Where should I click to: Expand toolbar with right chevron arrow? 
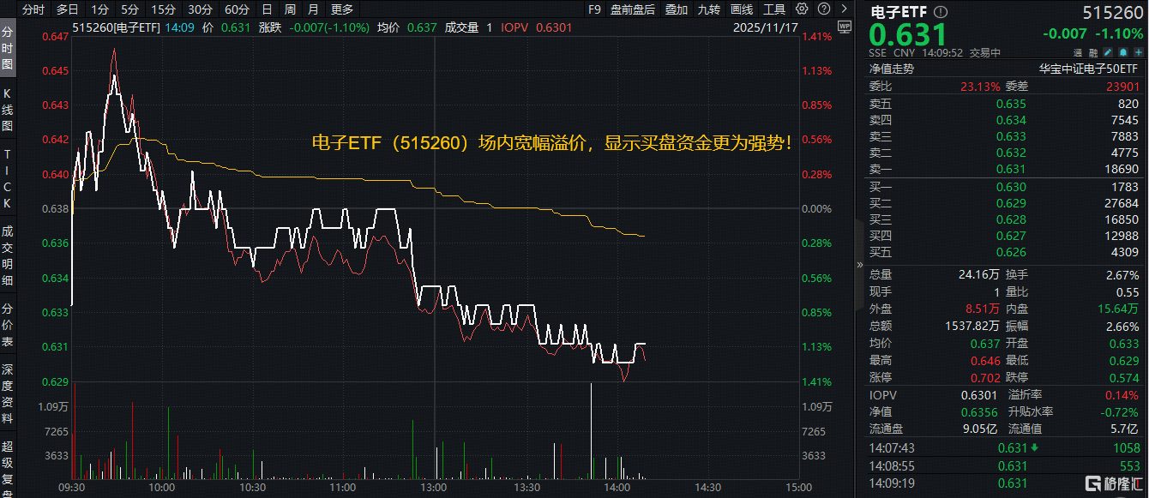click(844, 9)
